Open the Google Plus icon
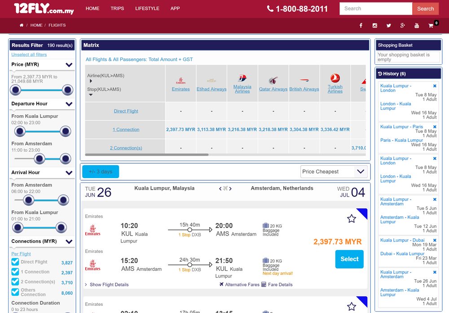449x313 pixels. click(403, 26)
